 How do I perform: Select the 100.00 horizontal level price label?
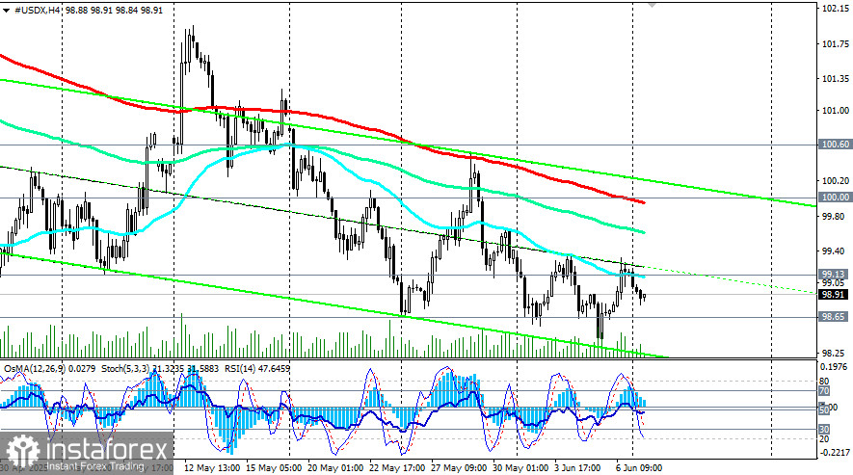coord(835,197)
